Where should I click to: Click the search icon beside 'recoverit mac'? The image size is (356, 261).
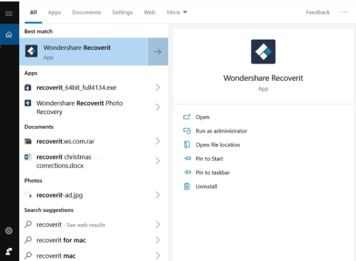coord(28,255)
